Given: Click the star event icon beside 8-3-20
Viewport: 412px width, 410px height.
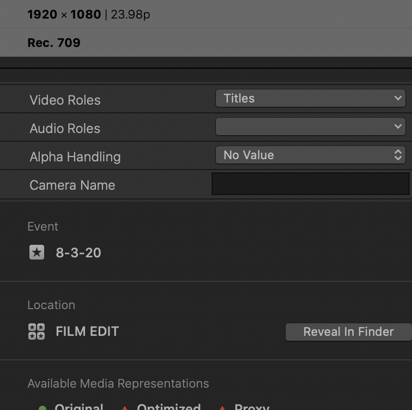Looking at the screenshot, I should pos(37,252).
